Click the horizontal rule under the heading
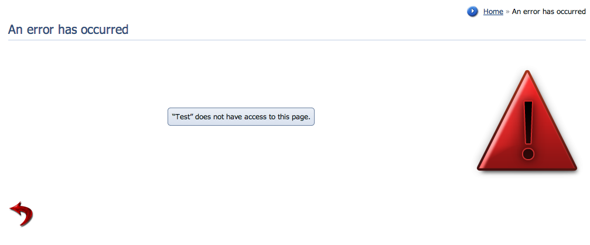 pyautogui.click(x=293, y=40)
